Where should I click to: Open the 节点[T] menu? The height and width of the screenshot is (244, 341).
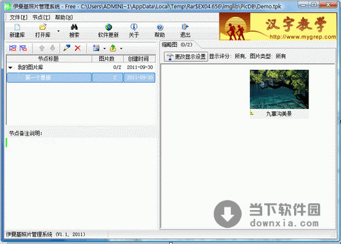pyautogui.click(x=41, y=18)
